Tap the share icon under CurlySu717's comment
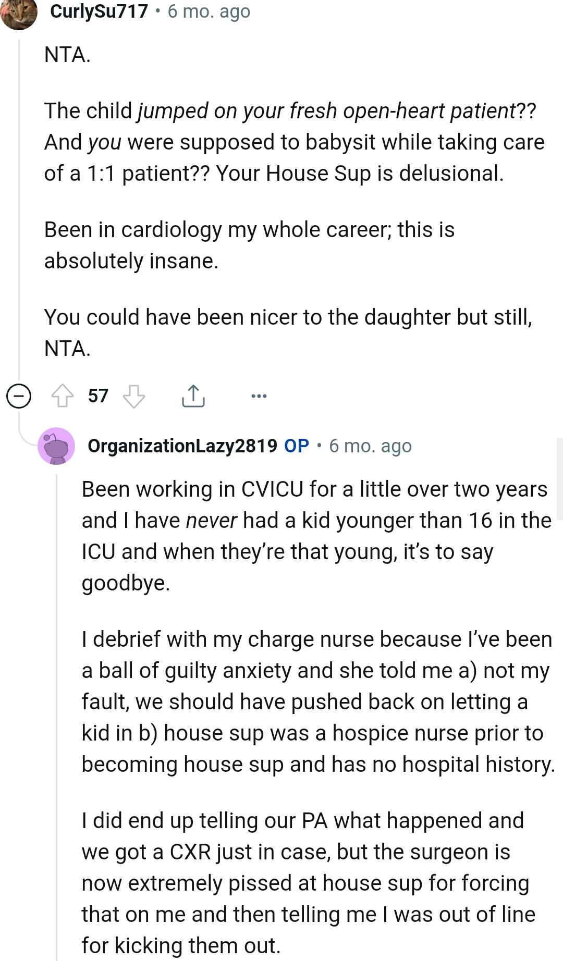Image resolution: width=563 pixels, height=961 pixels. 193,396
